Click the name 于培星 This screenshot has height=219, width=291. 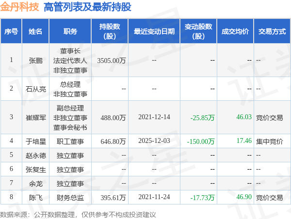pyautogui.click(x=35, y=141)
